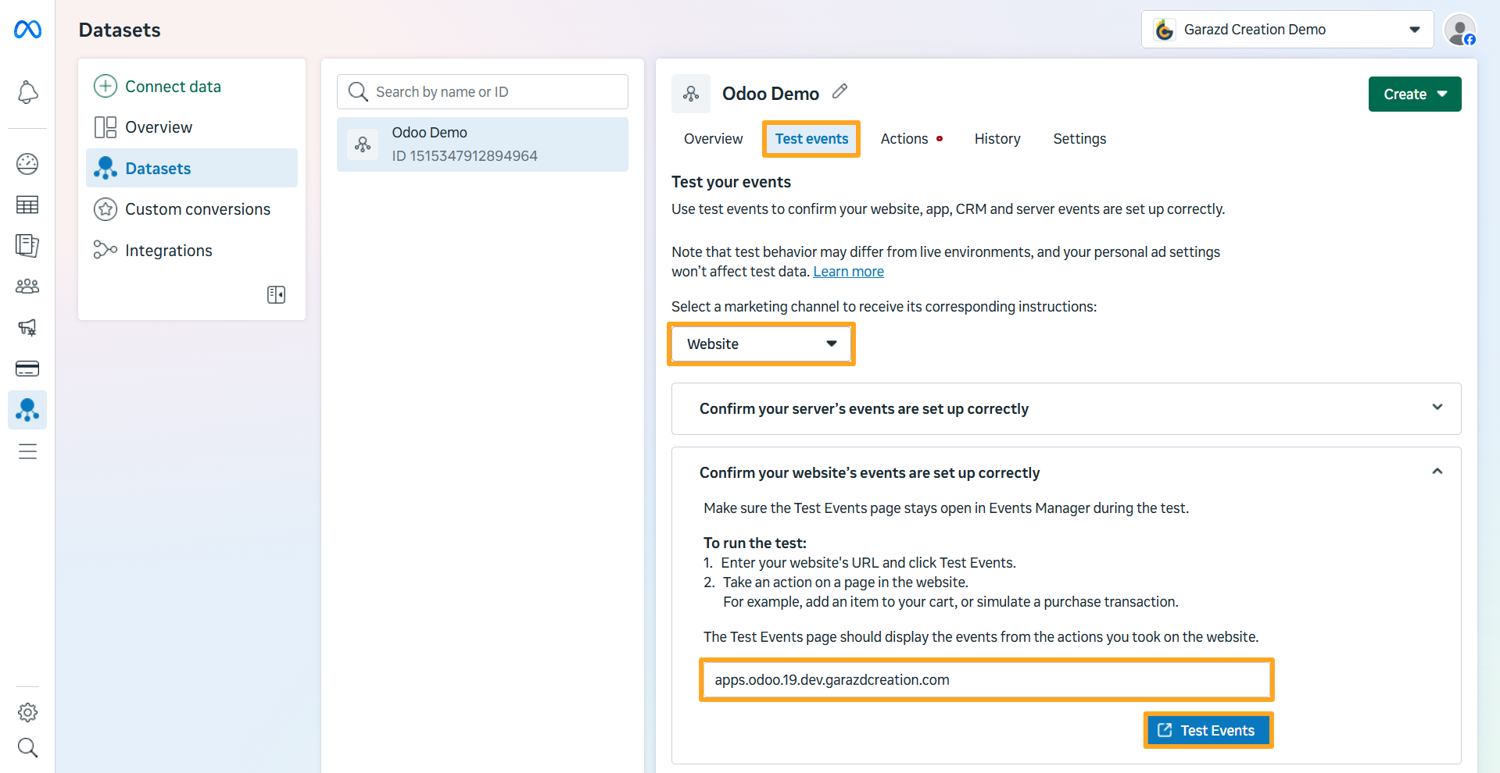Switch to the History tab
Screen dimensions: 1500x773
(x=997, y=139)
